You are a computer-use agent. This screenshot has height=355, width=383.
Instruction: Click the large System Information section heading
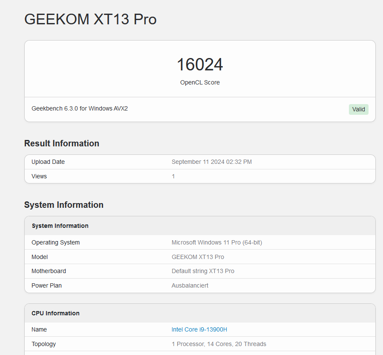click(x=64, y=205)
